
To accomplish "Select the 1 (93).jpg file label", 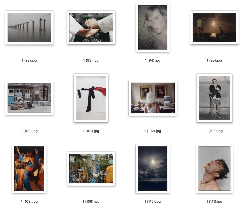I will point(91,60).
